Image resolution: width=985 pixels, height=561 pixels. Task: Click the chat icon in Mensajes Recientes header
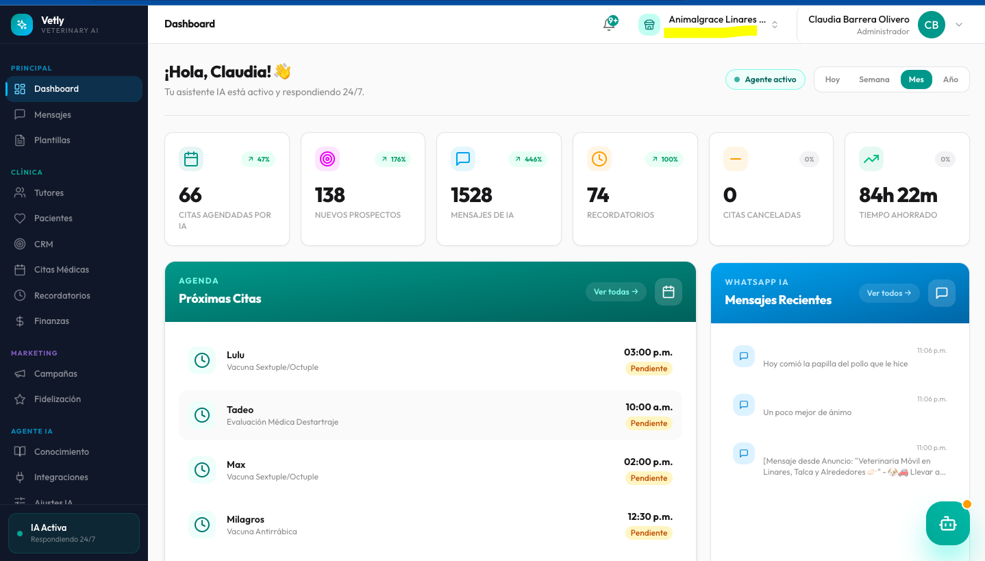point(942,293)
